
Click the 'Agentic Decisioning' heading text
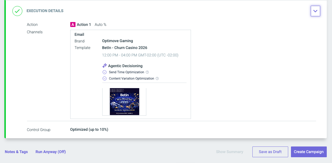125,66
